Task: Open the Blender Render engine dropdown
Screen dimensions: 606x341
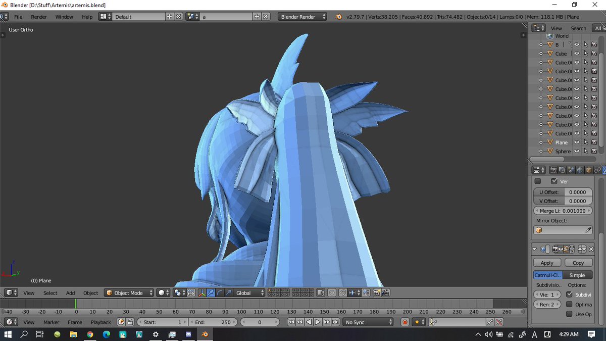Action: point(302,17)
